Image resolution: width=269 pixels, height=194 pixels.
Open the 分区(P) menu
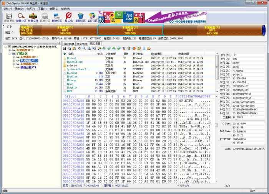coord(30,8)
